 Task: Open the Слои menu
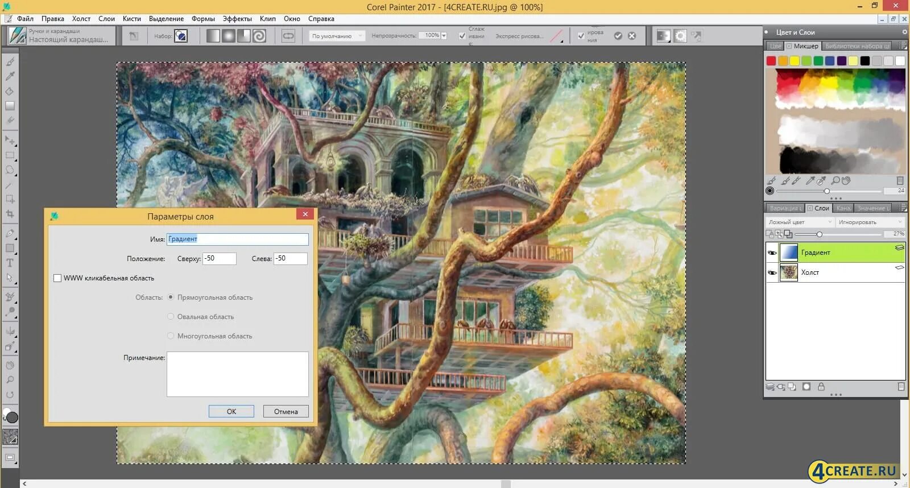click(x=106, y=19)
